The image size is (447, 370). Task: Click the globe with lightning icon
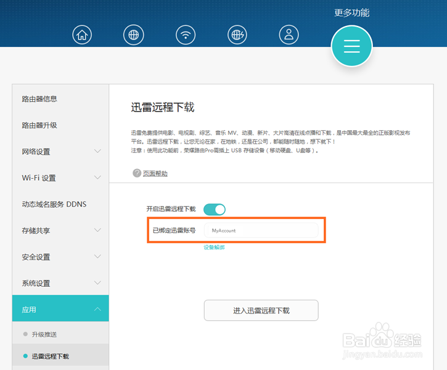click(237, 35)
